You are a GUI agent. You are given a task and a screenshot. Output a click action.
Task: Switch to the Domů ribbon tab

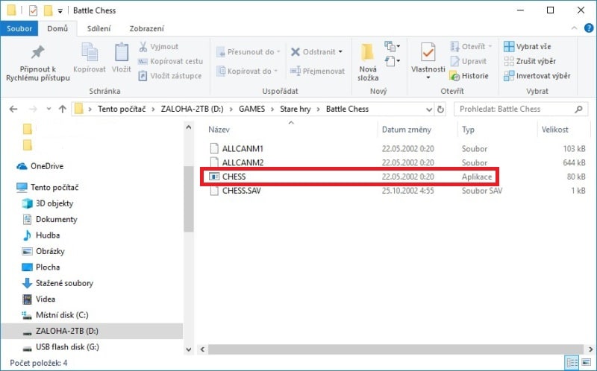pyautogui.click(x=57, y=28)
